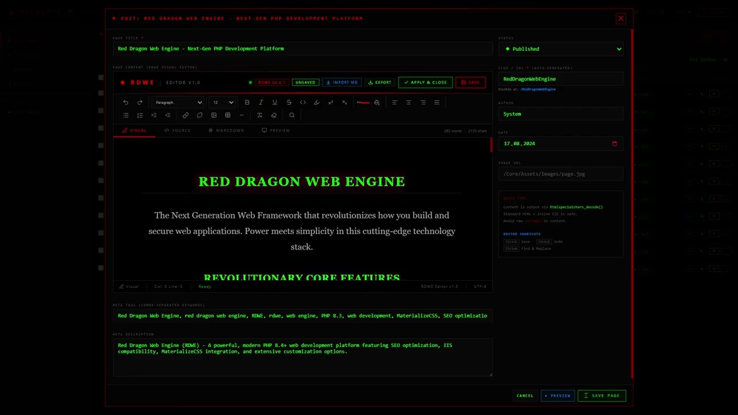Click the Save Page button
738x415 pixels.
(x=602, y=396)
